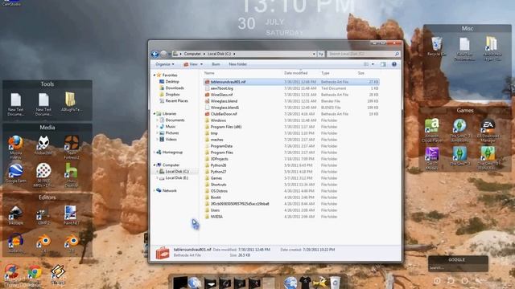Select the OS Distros folder row

pyautogui.click(x=291, y=191)
